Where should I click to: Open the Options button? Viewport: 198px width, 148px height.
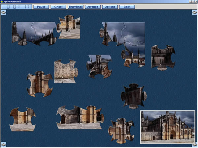click(110, 7)
